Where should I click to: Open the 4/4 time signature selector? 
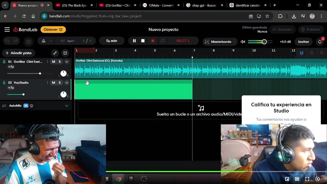click(87, 41)
